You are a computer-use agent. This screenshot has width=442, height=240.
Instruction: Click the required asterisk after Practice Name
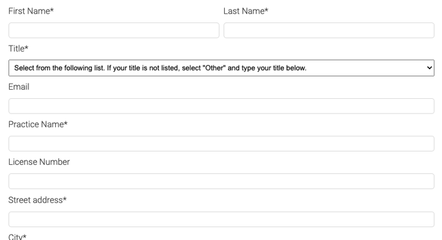66,123
